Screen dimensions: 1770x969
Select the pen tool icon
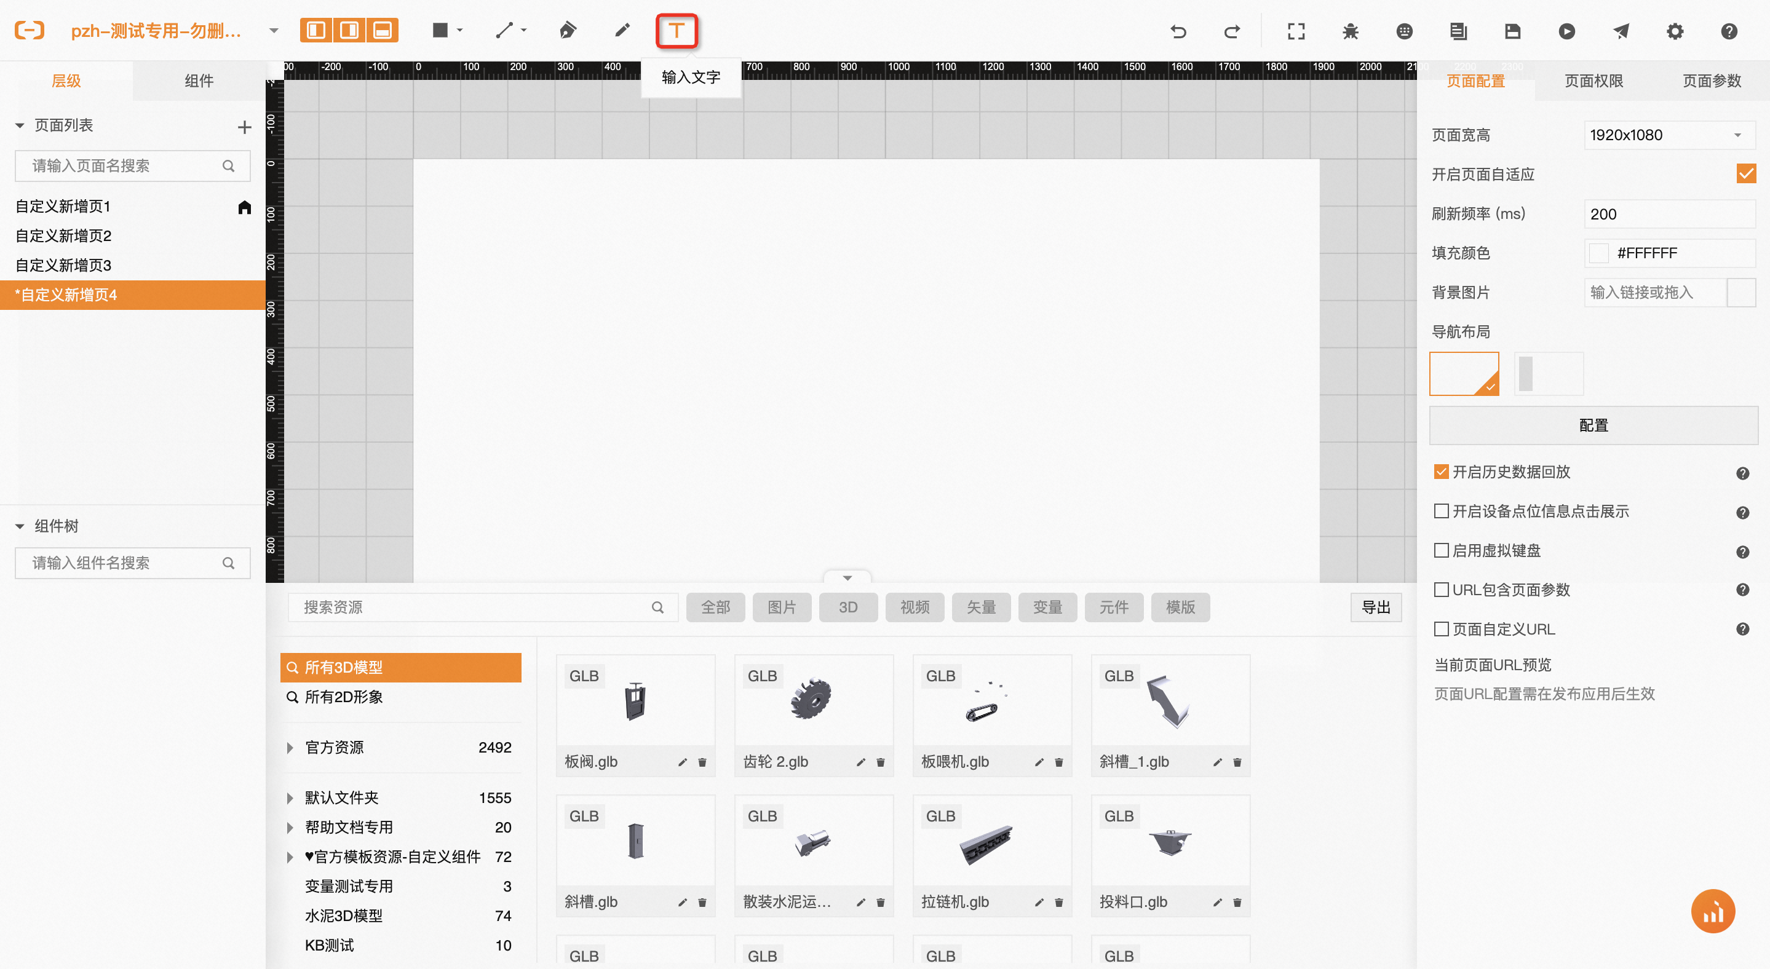pos(567,31)
